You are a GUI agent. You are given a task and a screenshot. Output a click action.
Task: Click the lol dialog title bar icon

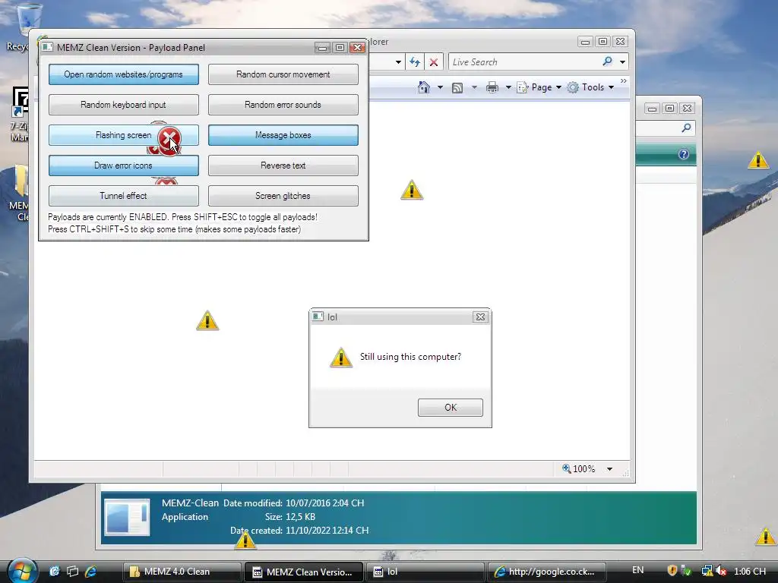318,317
